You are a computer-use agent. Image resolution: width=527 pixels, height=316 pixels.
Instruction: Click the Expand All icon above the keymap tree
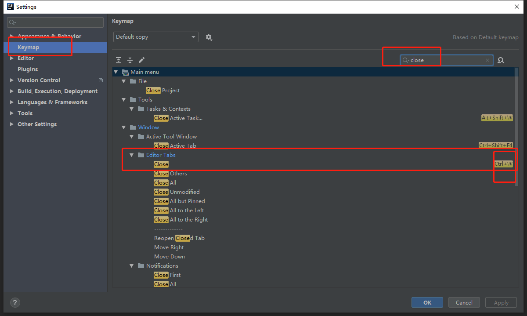click(x=118, y=60)
